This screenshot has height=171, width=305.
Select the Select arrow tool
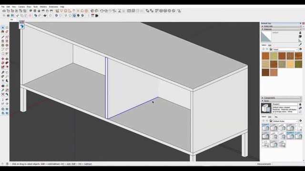click(x=3, y=28)
